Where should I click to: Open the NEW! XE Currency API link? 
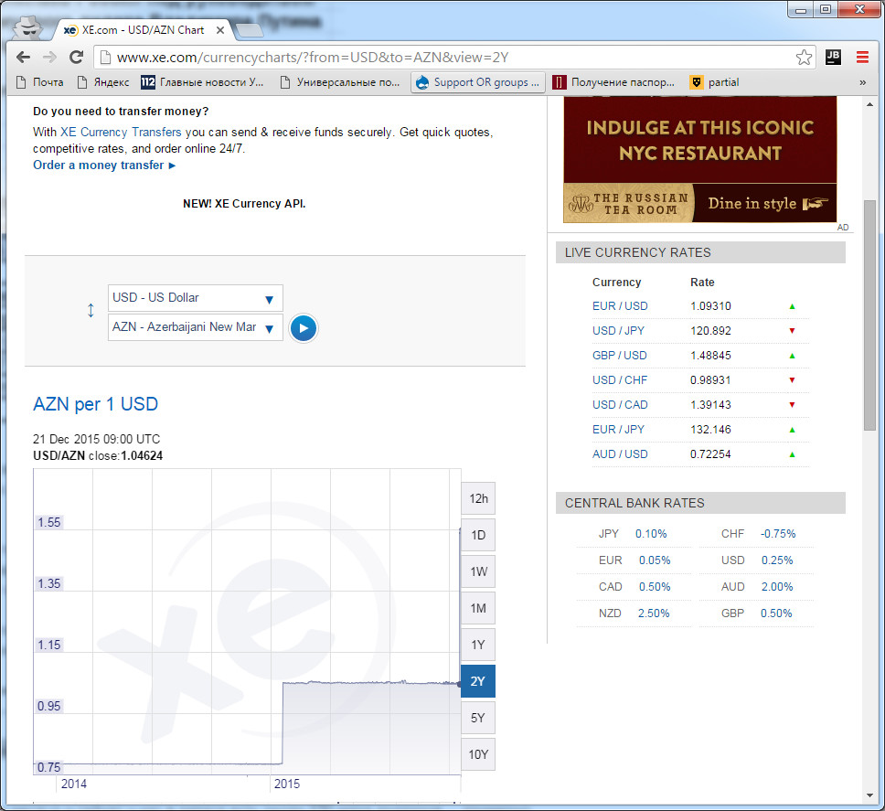coord(244,204)
